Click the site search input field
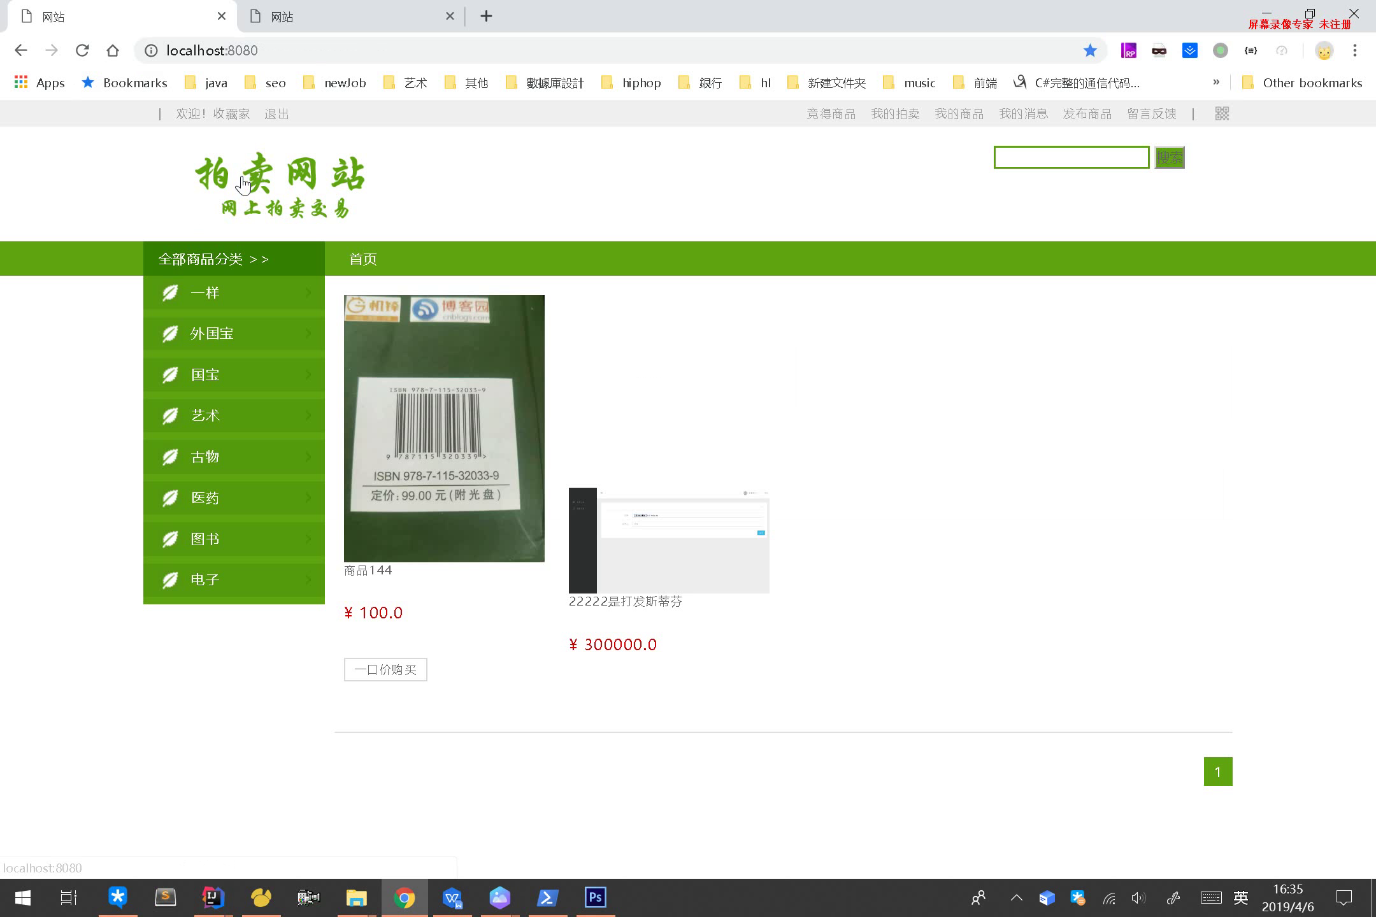Image resolution: width=1376 pixels, height=917 pixels. (1071, 157)
